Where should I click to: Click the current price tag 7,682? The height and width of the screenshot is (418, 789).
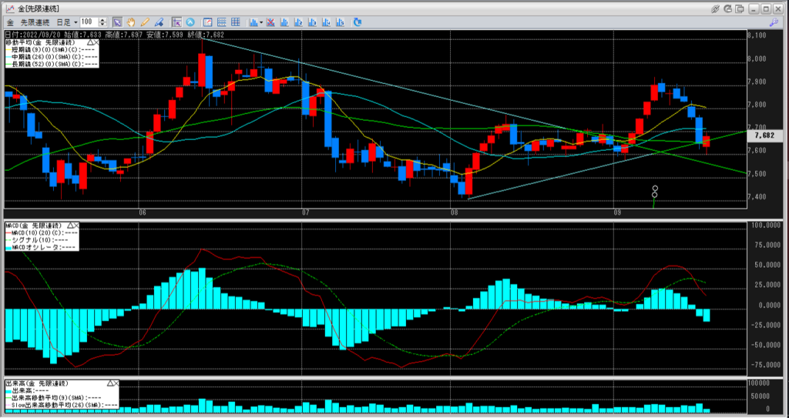click(765, 135)
